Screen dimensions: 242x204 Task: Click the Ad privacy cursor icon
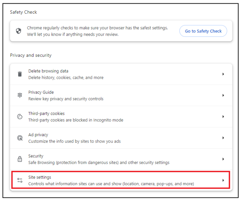click(20, 138)
